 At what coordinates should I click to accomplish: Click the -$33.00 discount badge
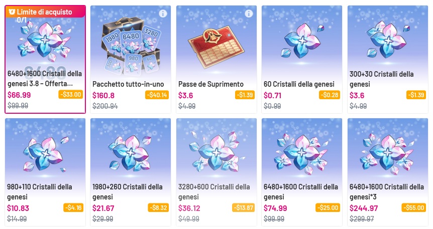click(x=71, y=95)
